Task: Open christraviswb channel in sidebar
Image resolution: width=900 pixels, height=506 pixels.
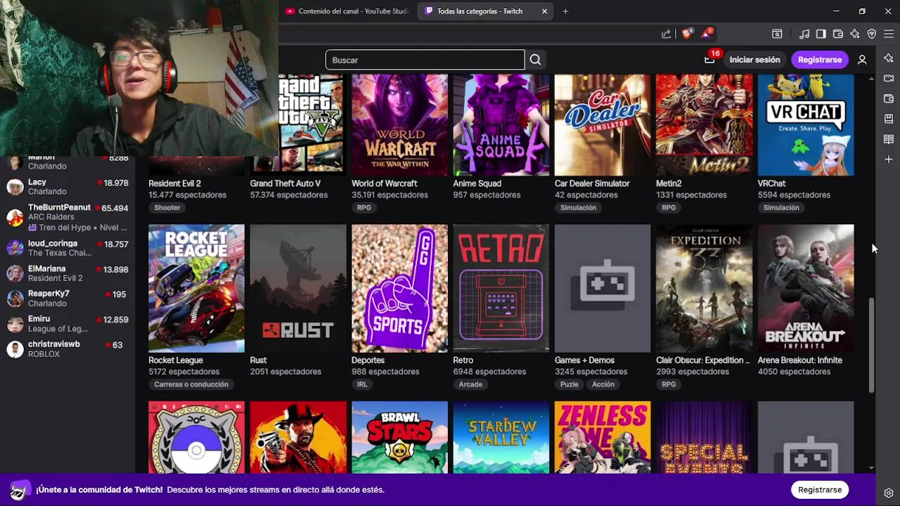Action: (x=67, y=349)
